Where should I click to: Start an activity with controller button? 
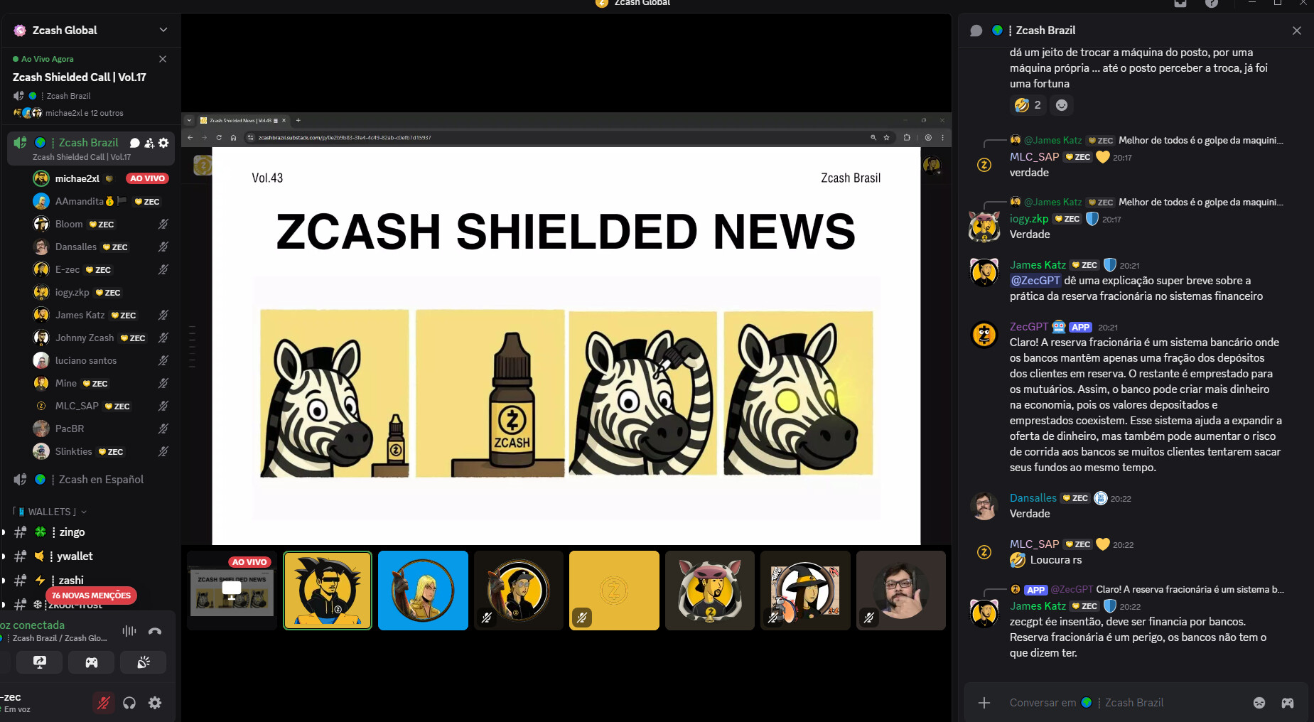coord(92,662)
